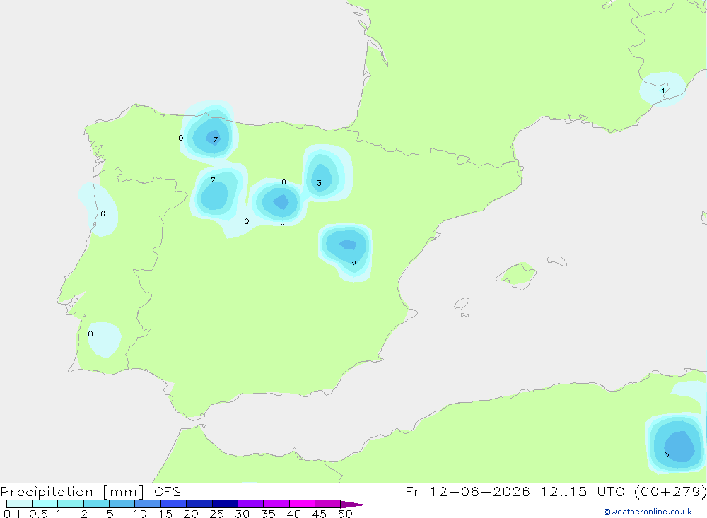Click the arrow tip ending the legend scale
707x518 pixels.
tap(353, 504)
